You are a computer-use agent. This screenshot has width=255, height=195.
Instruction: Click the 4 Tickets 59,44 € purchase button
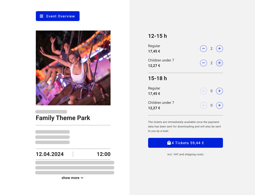coord(185,143)
